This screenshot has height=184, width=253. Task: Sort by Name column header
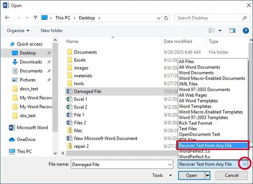tap(72, 41)
